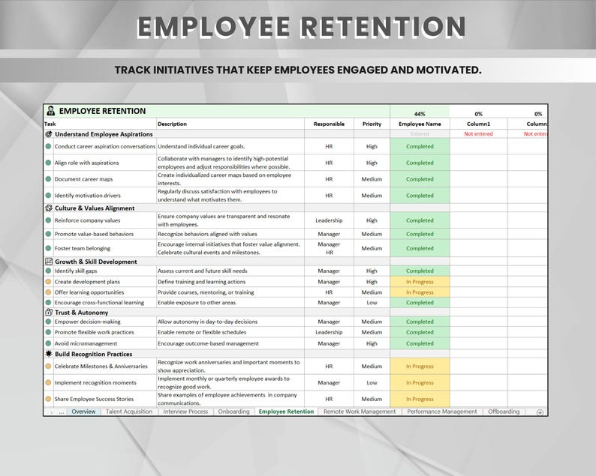Image resolution: width=596 pixels, height=476 pixels.
Task: Add a new sheet with the plus button
Action: 540,412
